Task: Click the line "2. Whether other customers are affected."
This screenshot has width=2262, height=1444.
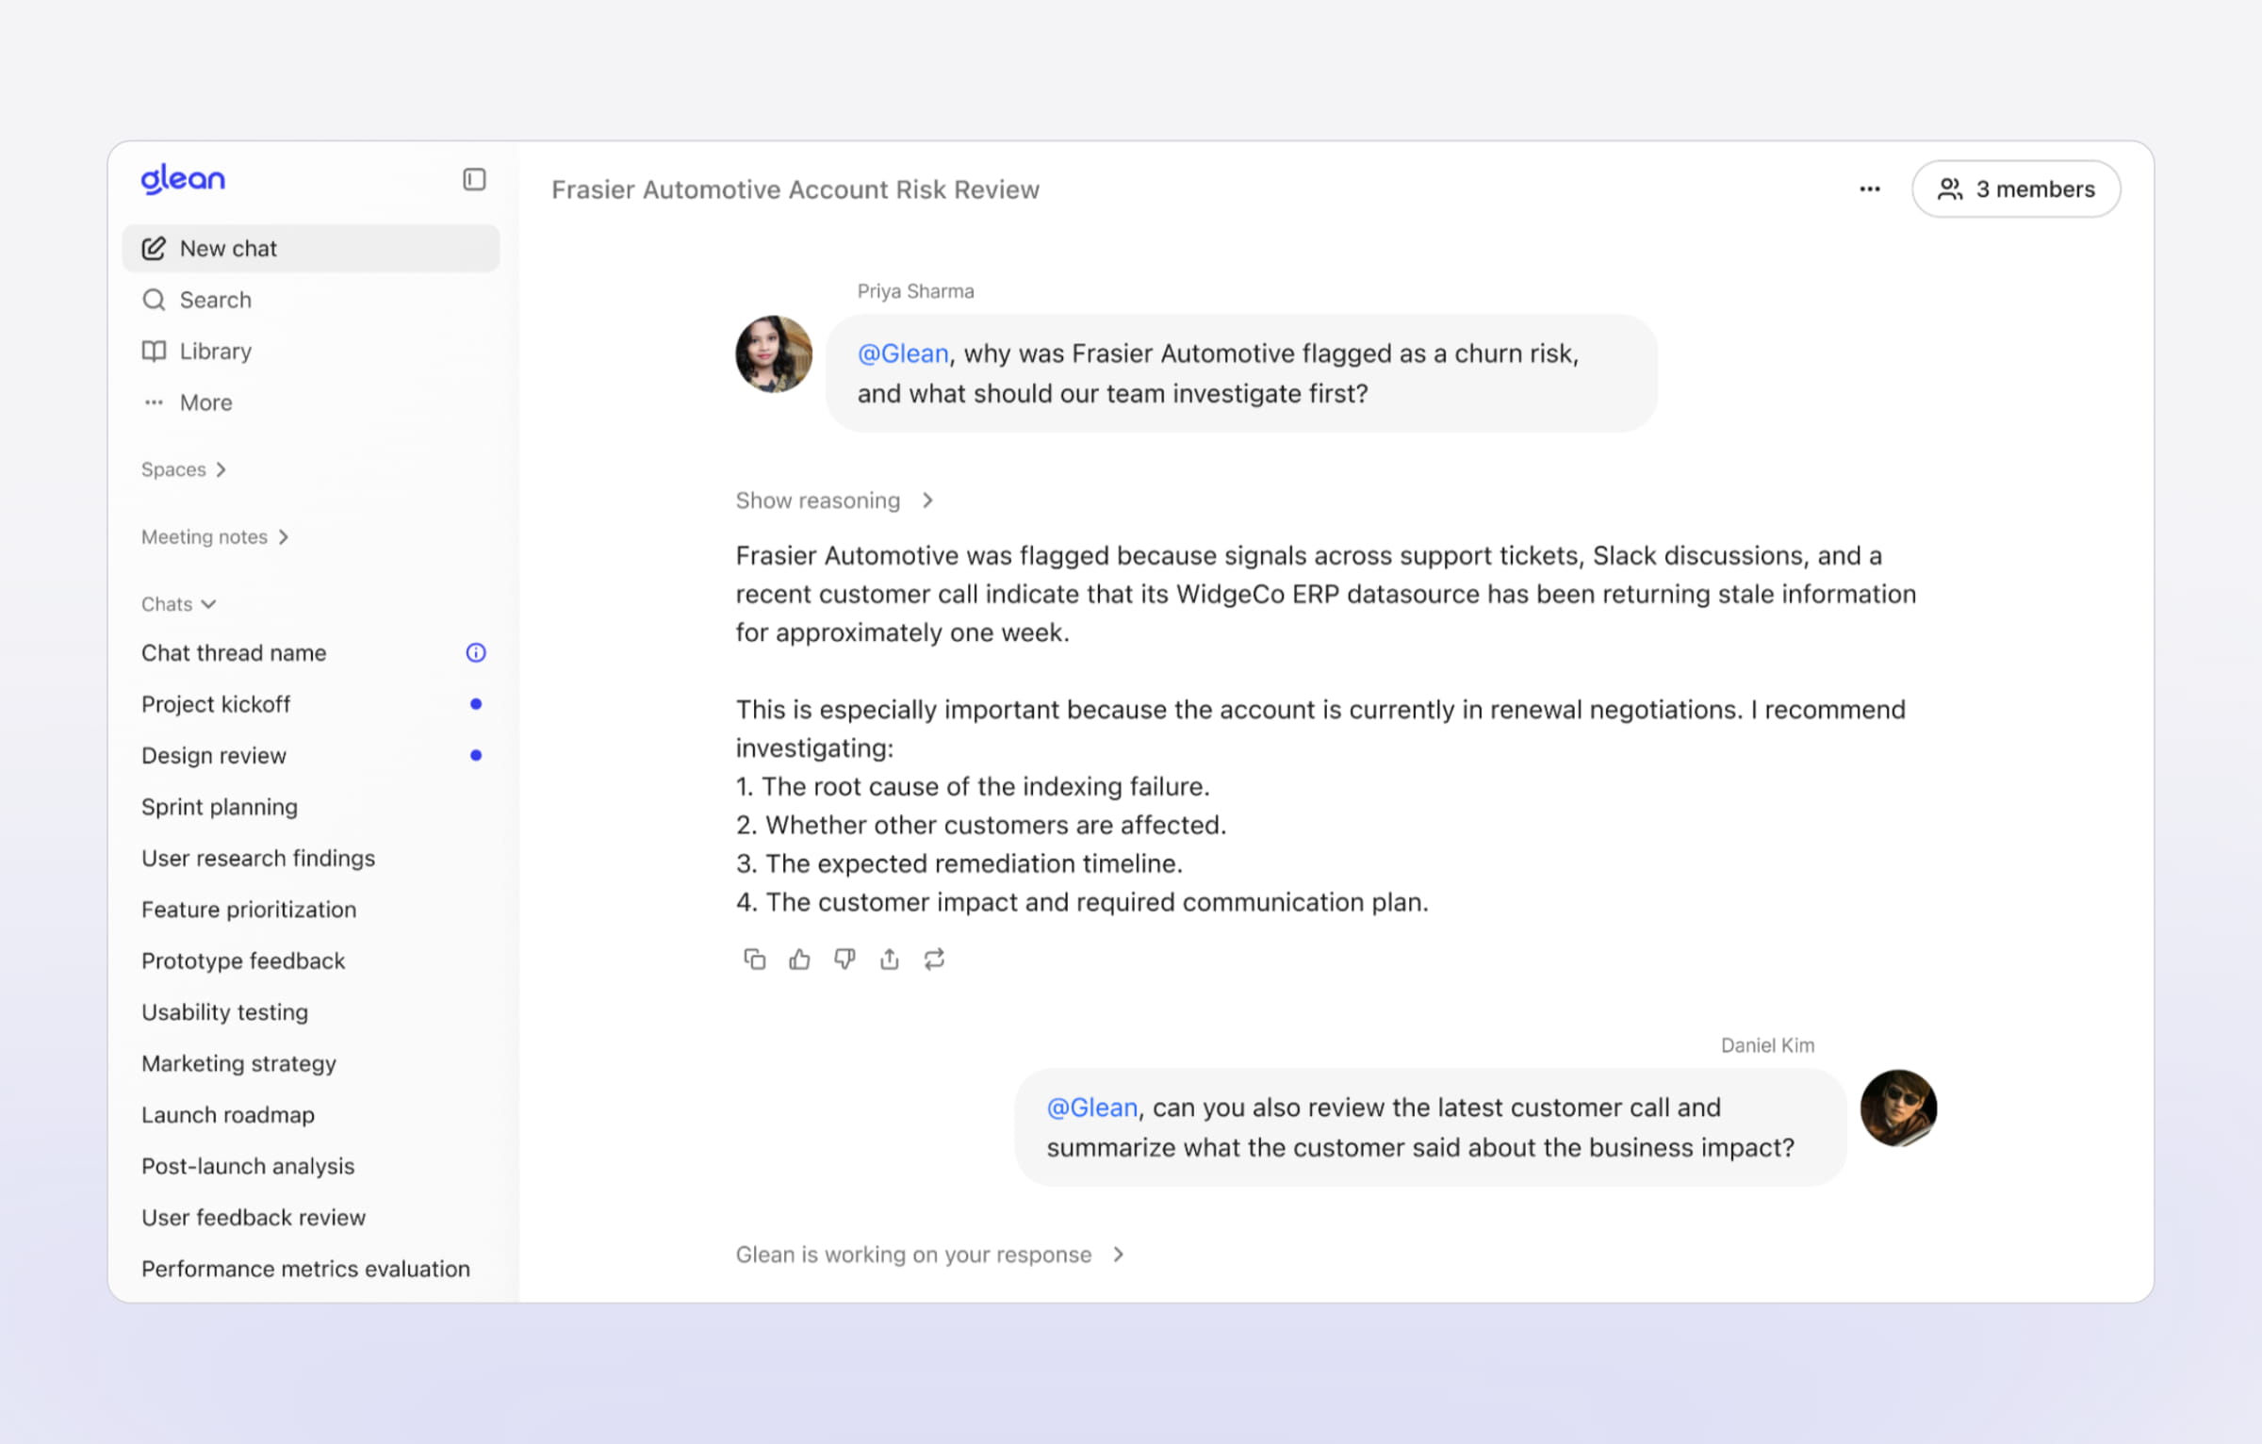Action: 981,825
